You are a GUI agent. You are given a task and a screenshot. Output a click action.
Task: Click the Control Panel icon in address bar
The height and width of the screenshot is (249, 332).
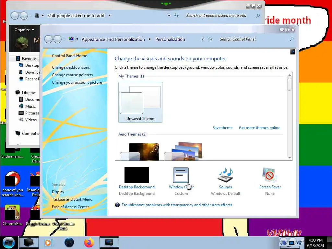point(71,39)
